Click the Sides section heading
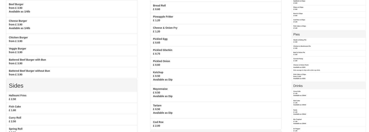Viewport: 369px width, 132px height. click(16, 86)
